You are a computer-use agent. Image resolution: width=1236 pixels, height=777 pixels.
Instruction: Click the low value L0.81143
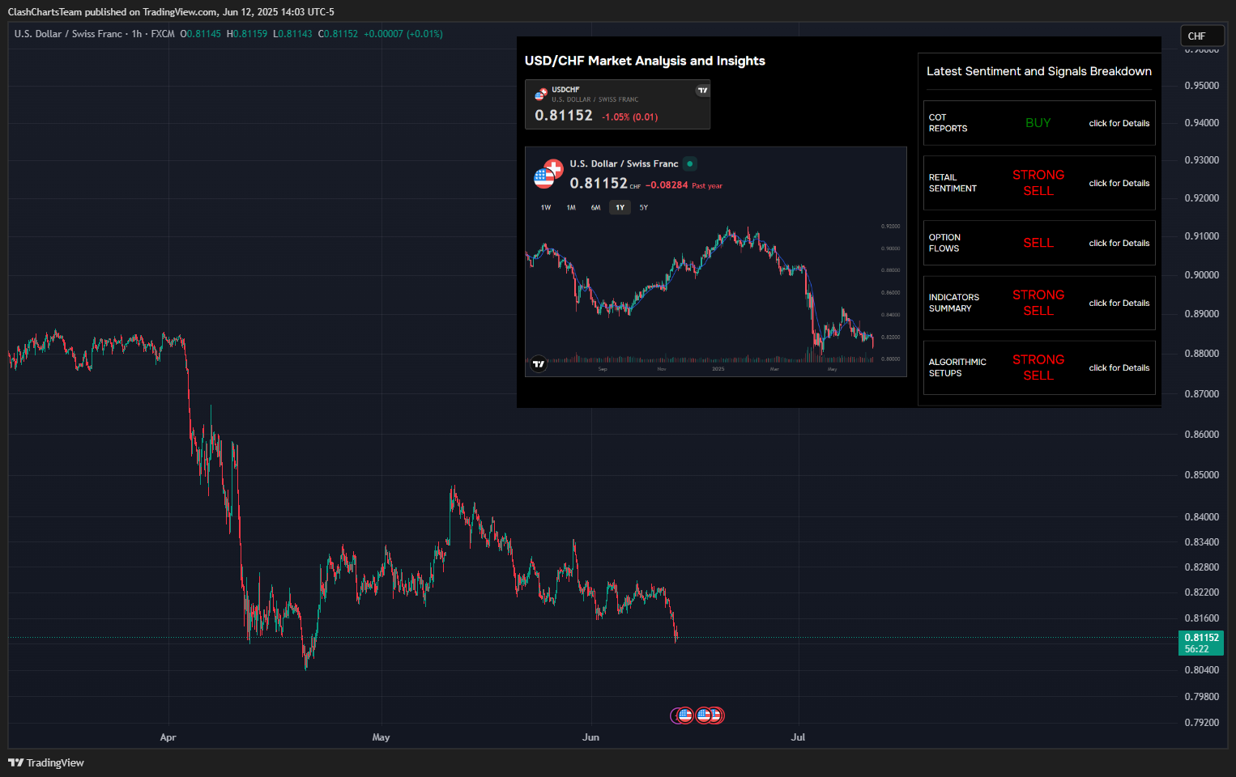tap(292, 34)
